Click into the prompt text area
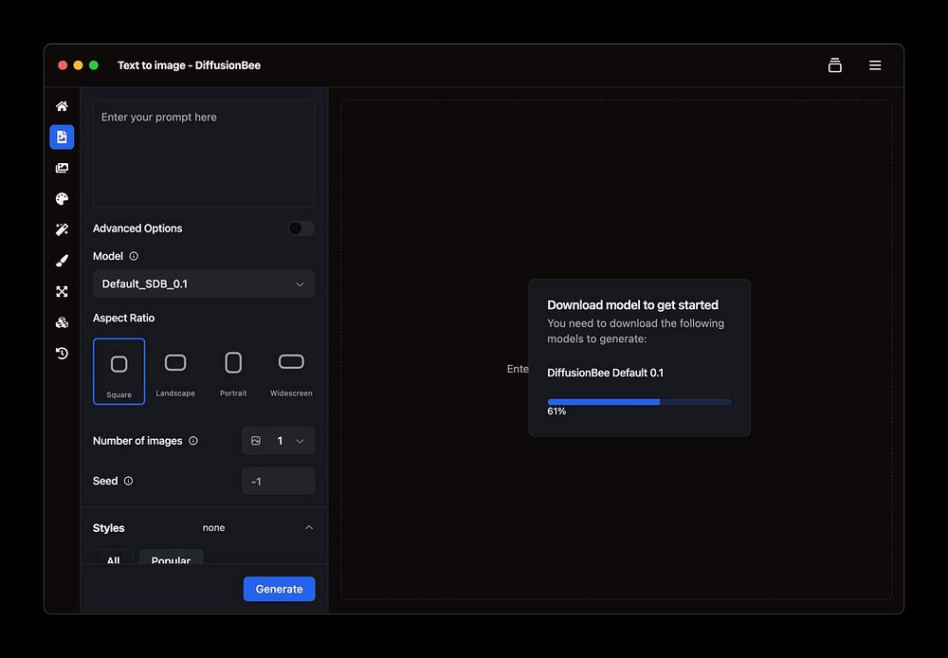Image resolution: width=948 pixels, height=658 pixels. (x=204, y=154)
